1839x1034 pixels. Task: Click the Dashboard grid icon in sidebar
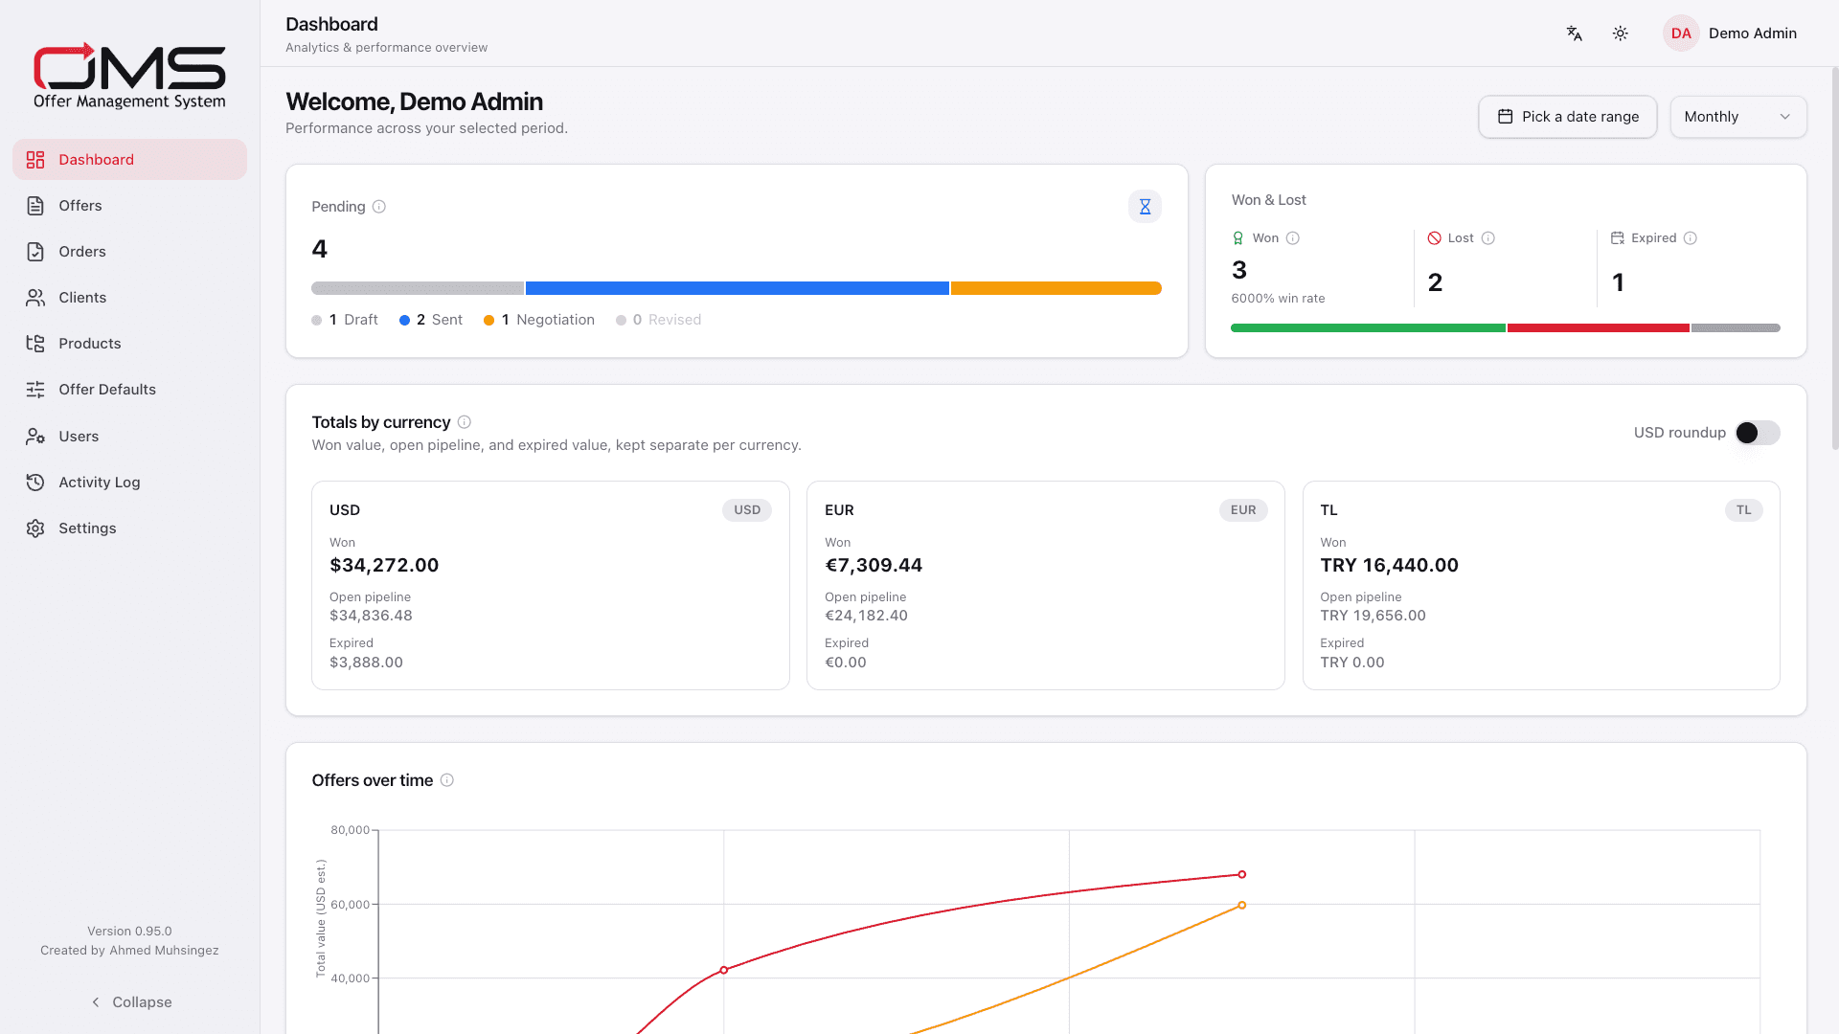(35, 160)
